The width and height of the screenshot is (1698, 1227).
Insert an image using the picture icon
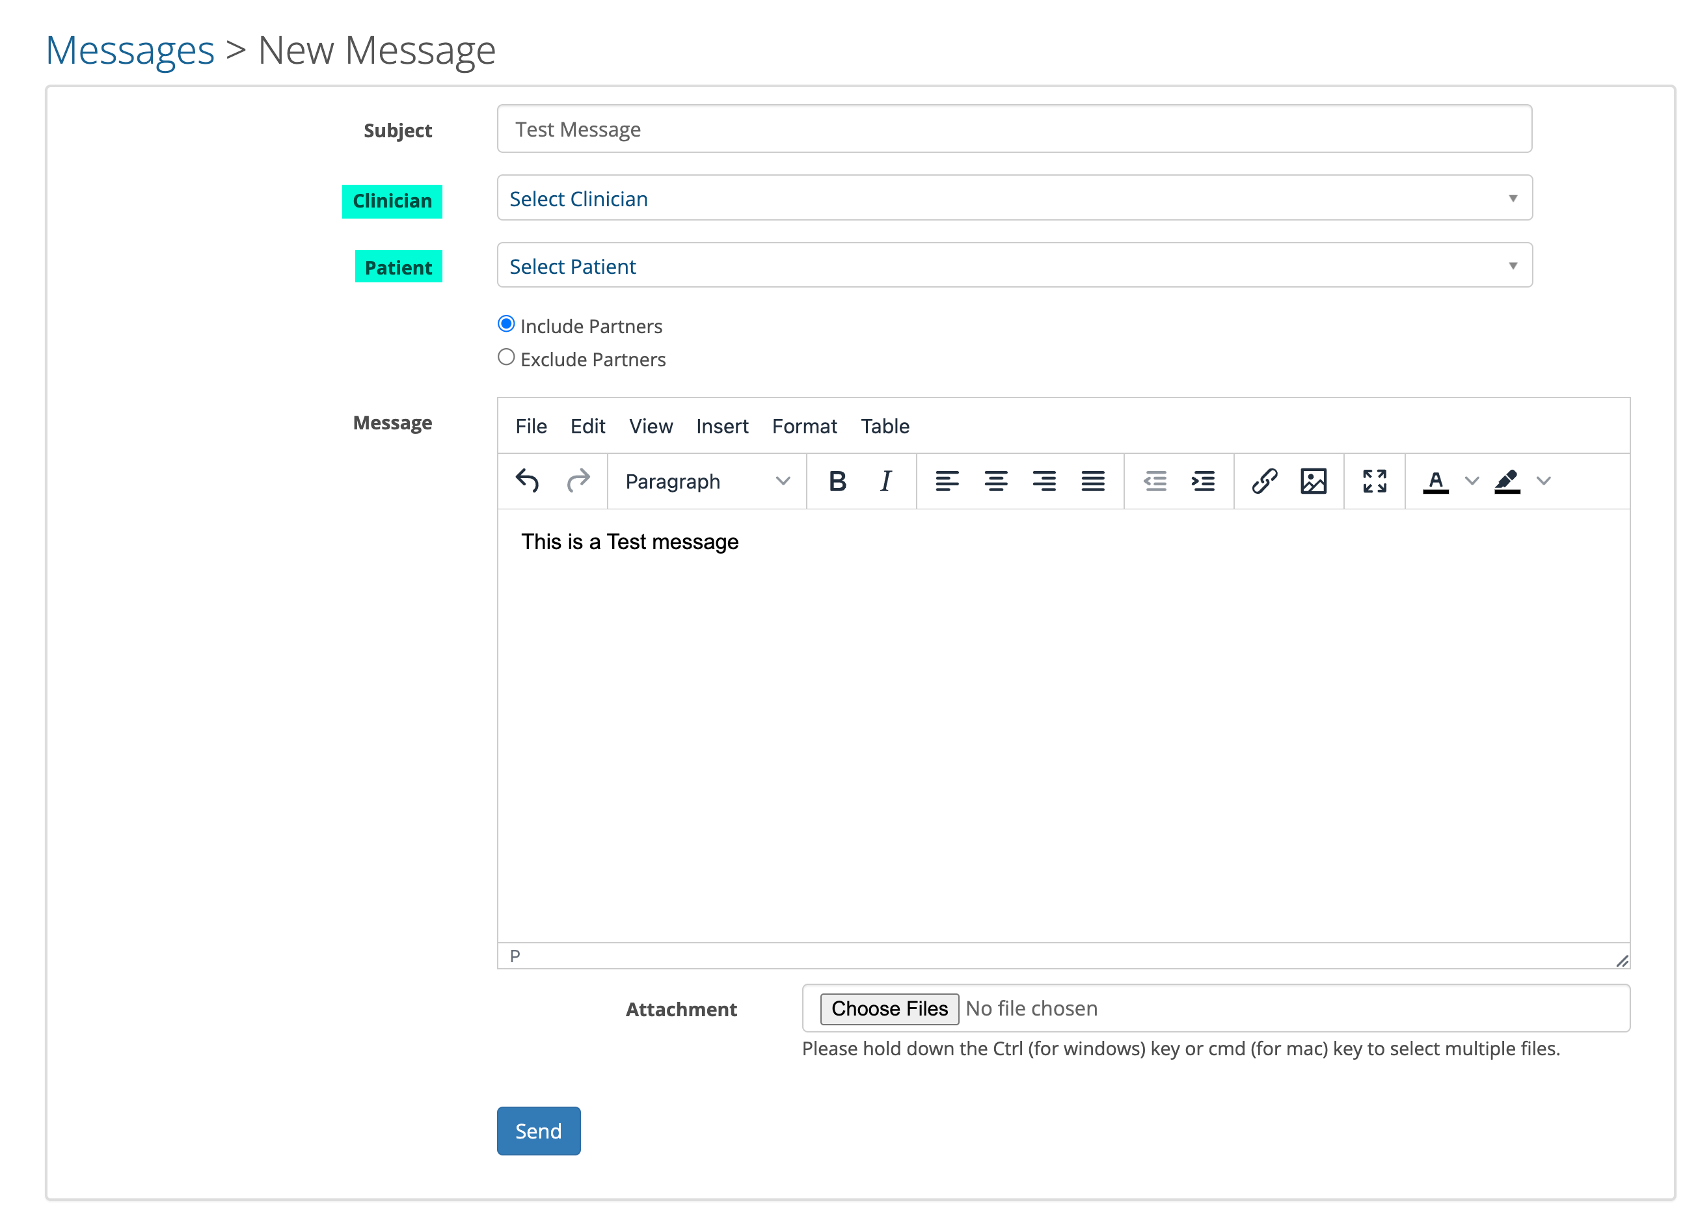coord(1313,481)
